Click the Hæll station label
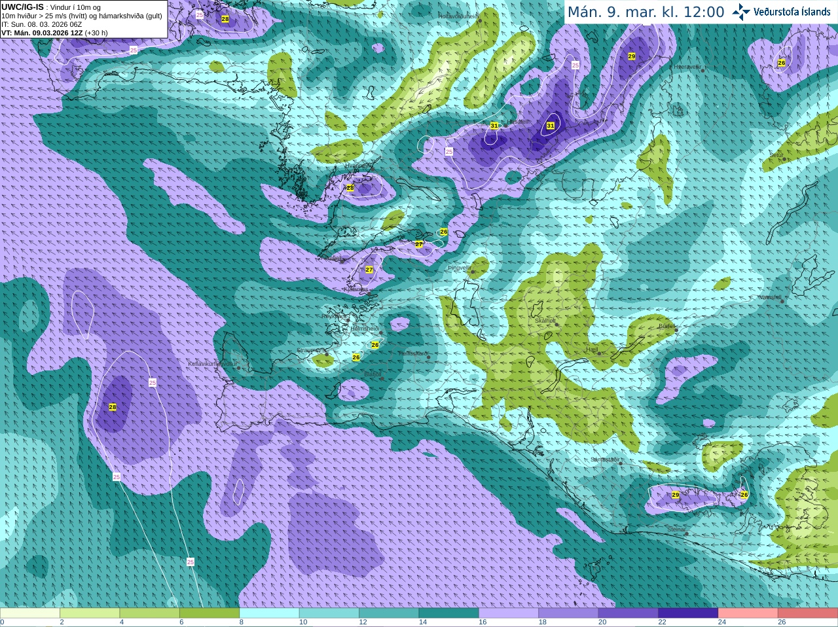This screenshot has height=627, width=838. (x=592, y=350)
